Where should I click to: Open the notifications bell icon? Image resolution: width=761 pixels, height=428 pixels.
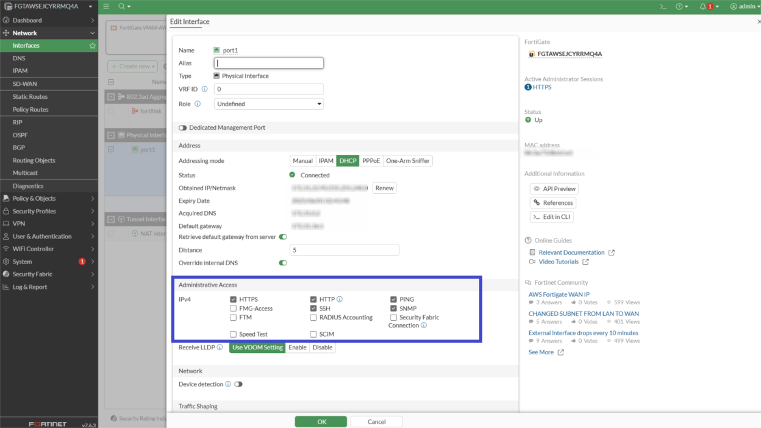pos(702,6)
